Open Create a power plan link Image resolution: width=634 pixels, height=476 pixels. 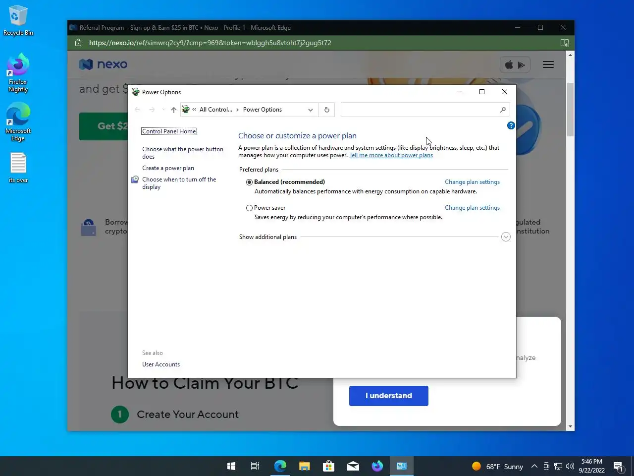[x=168, y=168]
